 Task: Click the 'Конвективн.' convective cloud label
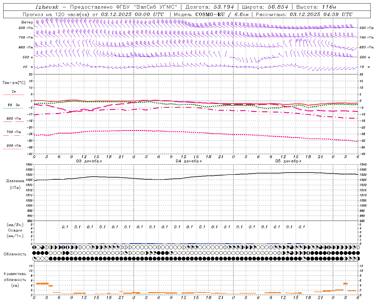click(15, 274)
